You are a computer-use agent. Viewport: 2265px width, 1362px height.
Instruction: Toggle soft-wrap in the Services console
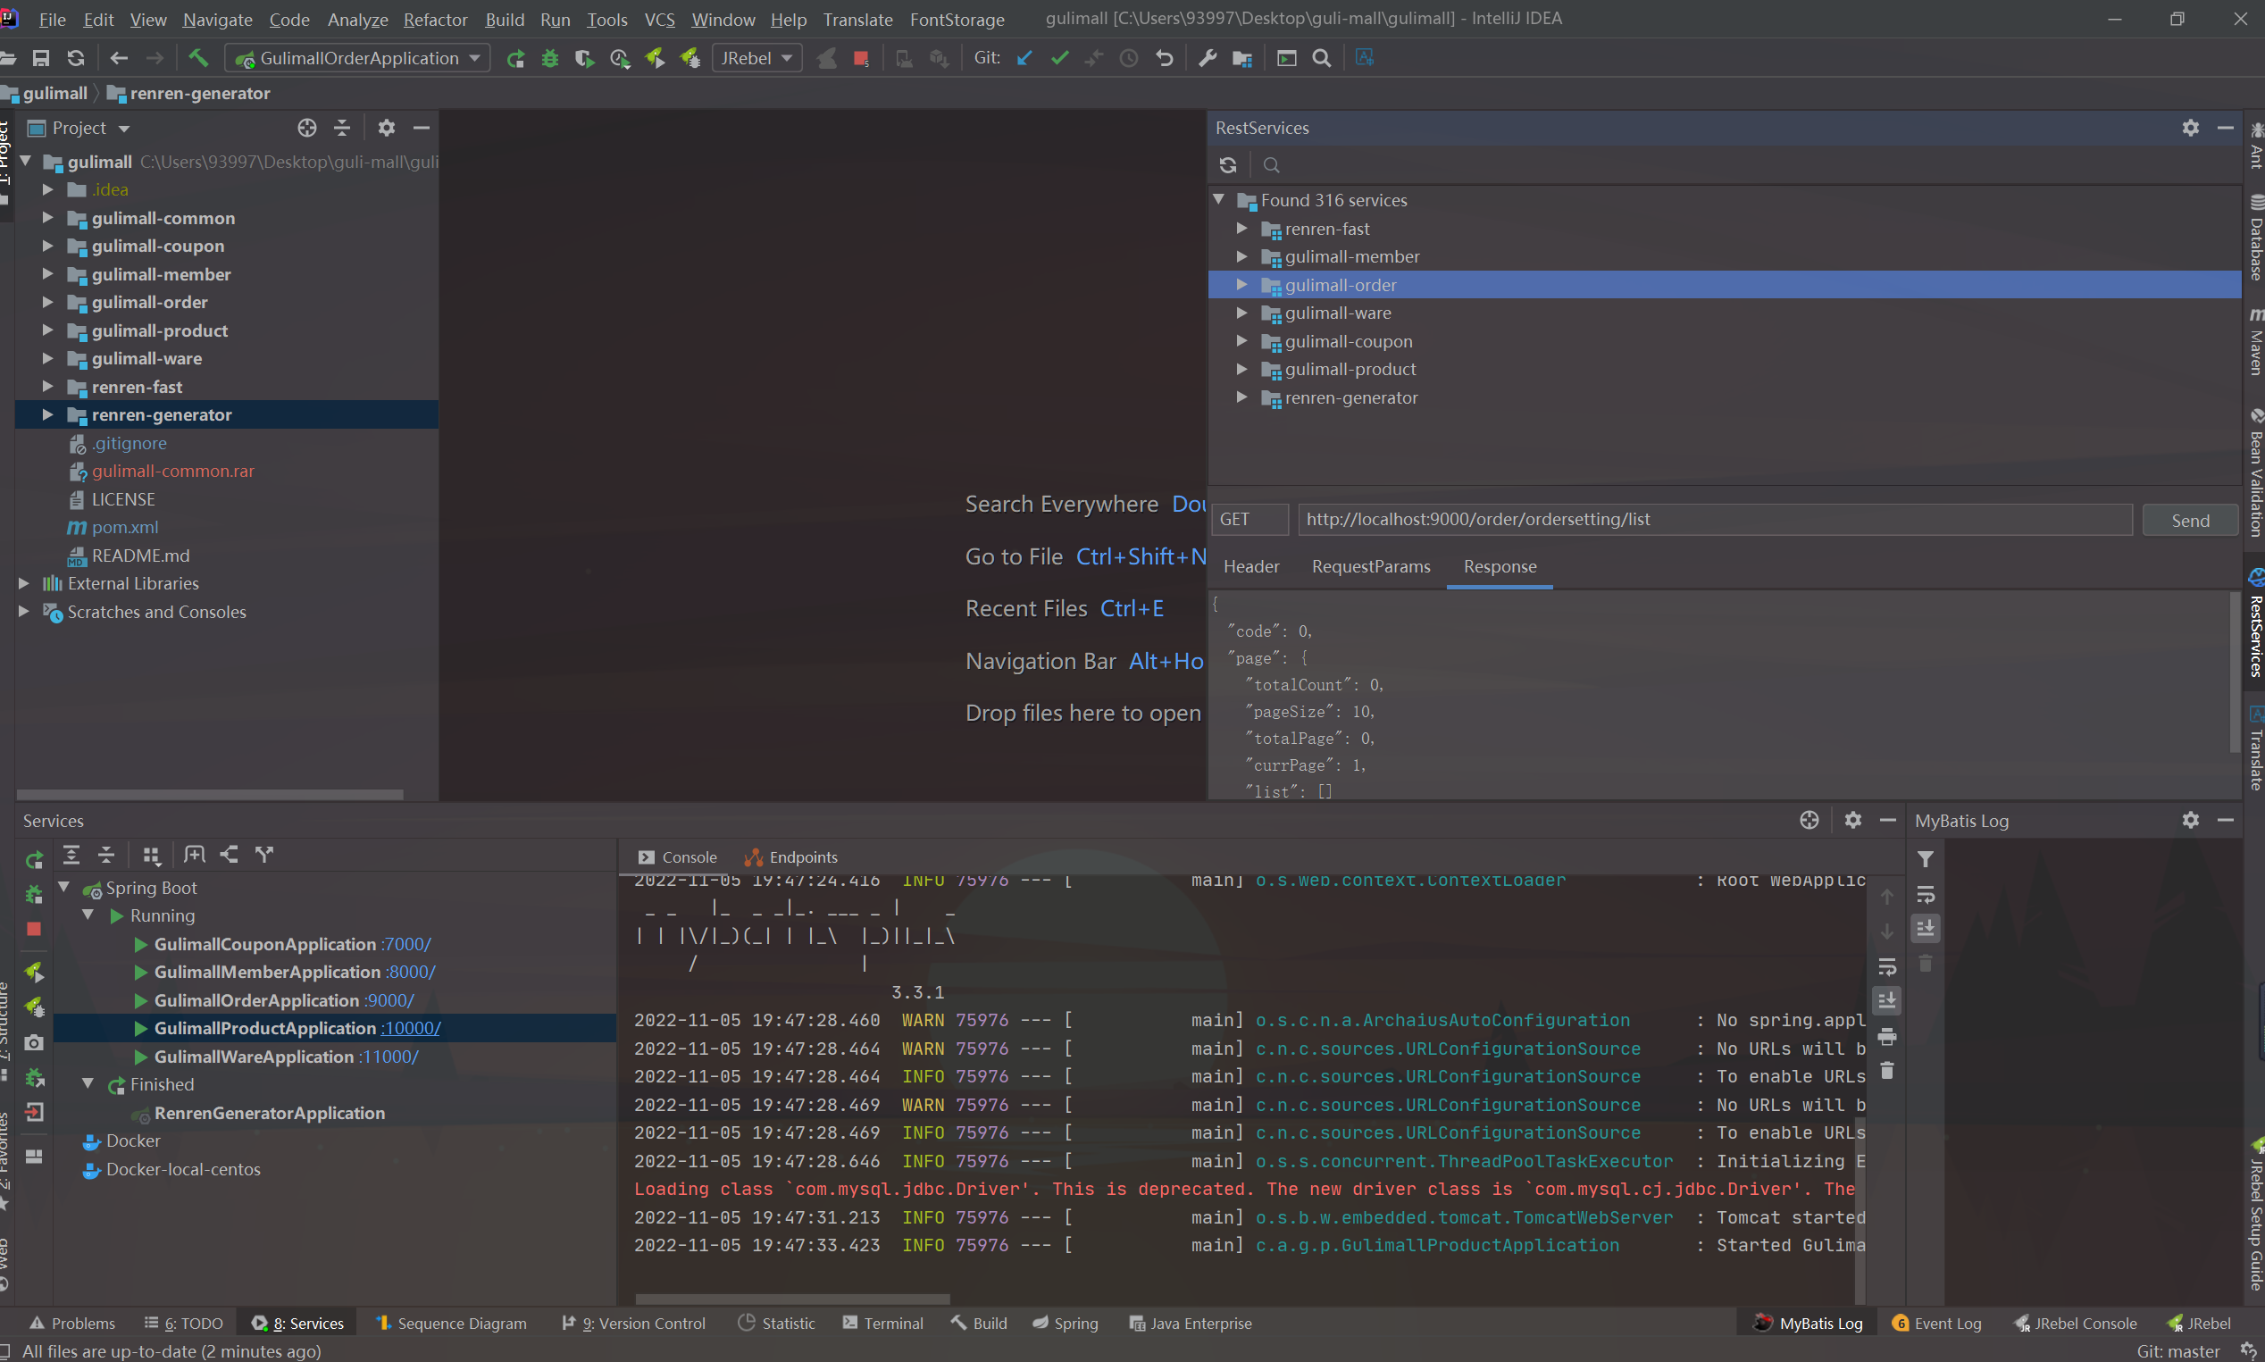[x=1887, y=966]
